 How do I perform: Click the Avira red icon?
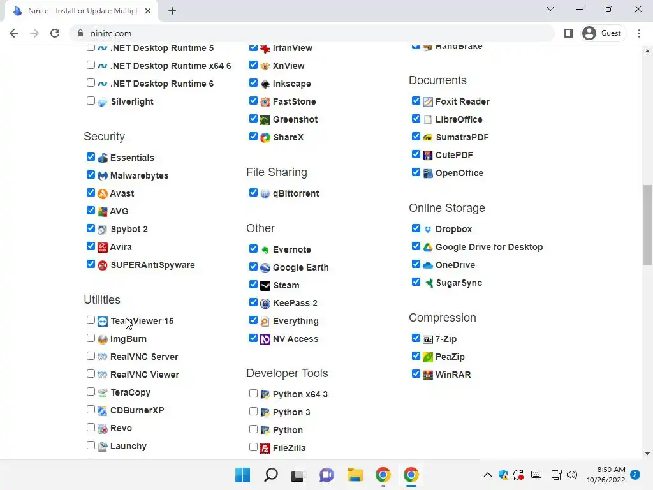[x=103, y=247]
